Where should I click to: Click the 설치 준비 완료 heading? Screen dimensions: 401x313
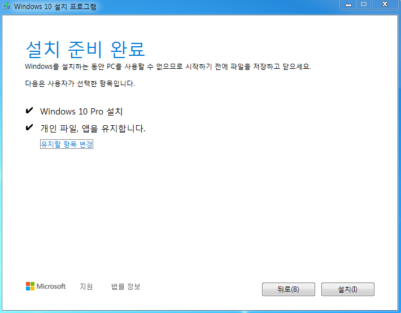click(x=85, y=49)
